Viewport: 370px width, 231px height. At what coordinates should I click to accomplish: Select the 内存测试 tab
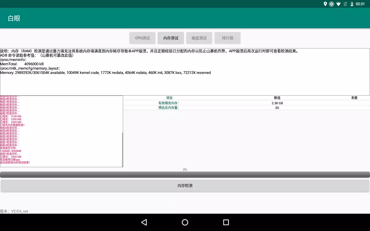pyautogui.click(x=171, y=38)
